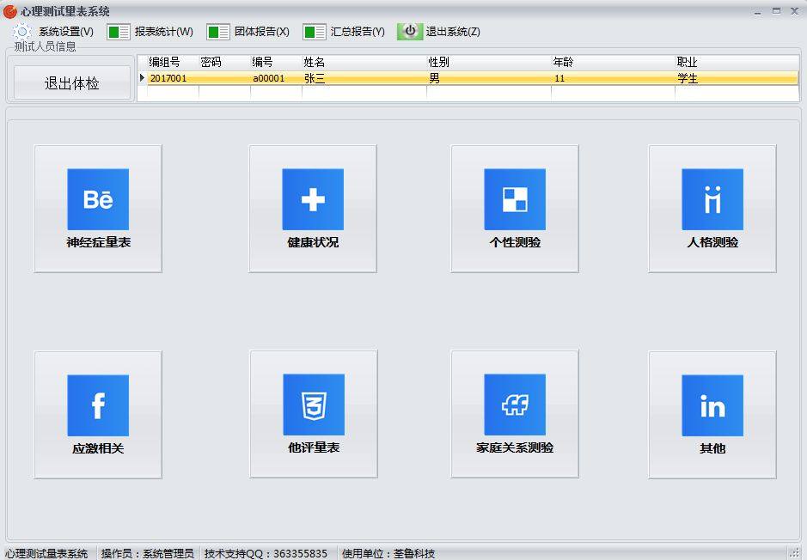Sort by 编组号 column header
This screenshot has width=807, height=560.
173,62
